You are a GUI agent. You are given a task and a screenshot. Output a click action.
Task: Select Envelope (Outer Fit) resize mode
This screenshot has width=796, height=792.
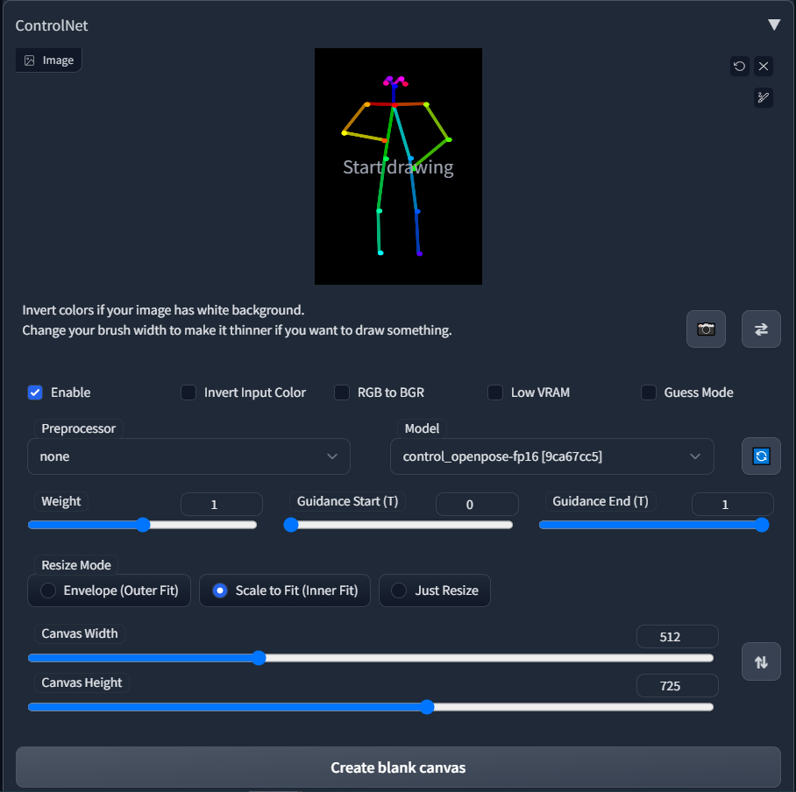pos(48,590)
